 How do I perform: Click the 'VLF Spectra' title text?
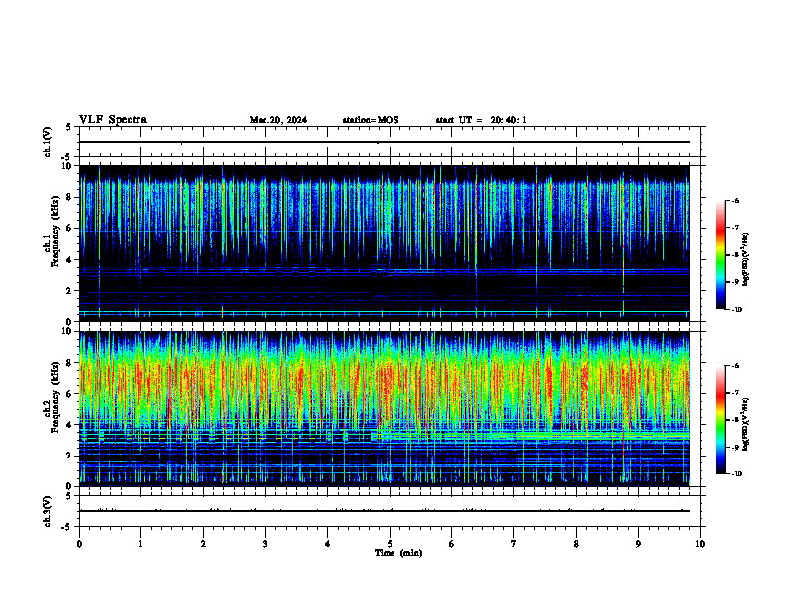(x=113, y=120)
